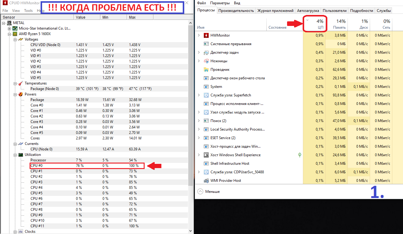The height and width of the screenshot is (234, 403).
Task: Switch to the Производительность tab
Action: (x=236, y=10)
